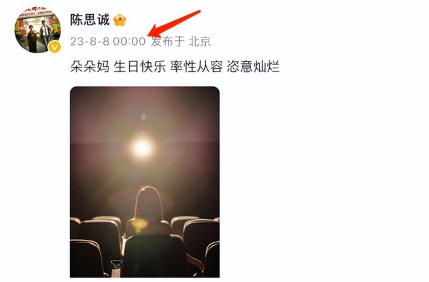Image resolution: width=429 pixels, height=282 pixels.
Task: Click the bright projector light in photo
Action: pos(142,148)
